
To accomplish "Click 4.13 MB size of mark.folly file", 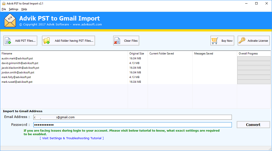I will (x=135, y=77).
